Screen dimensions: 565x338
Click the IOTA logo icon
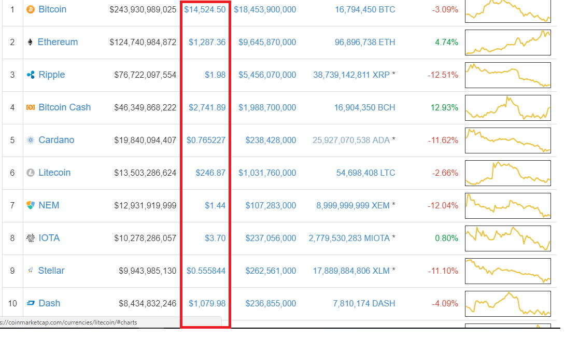point(31,238)
